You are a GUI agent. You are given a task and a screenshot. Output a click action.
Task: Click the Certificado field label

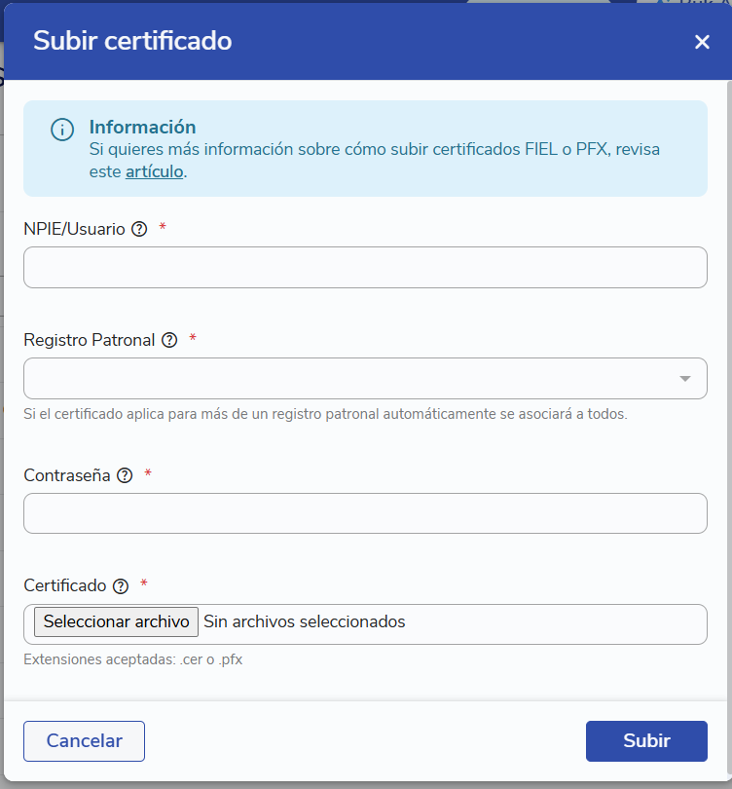[65, 585]
